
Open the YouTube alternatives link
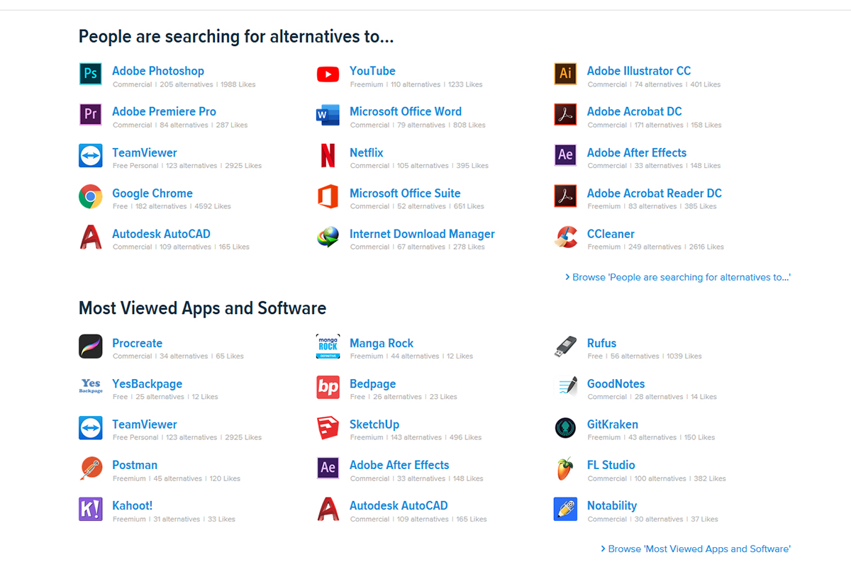372,71
